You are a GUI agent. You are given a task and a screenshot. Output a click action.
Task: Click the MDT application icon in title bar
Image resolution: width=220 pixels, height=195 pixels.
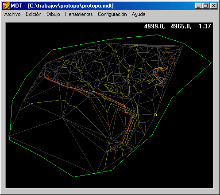(6, 6)
